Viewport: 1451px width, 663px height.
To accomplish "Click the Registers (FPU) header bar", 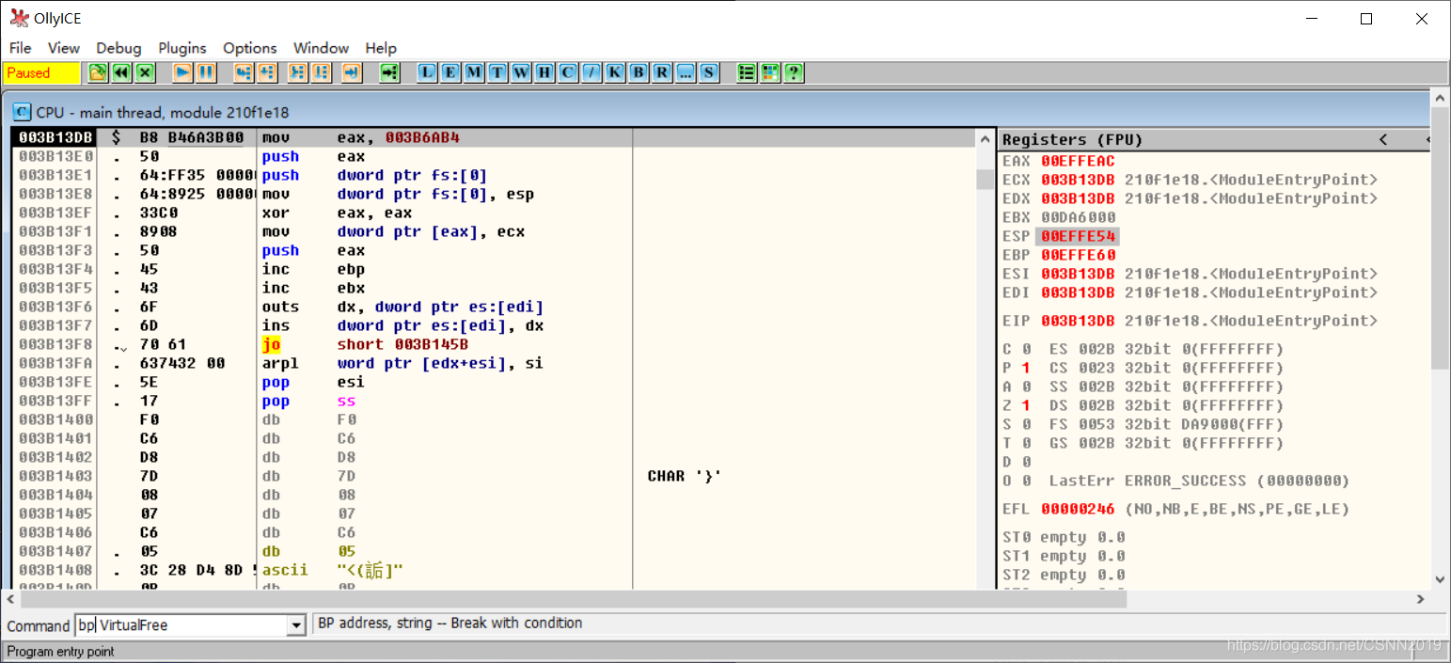I will (x=1214, y=139).
